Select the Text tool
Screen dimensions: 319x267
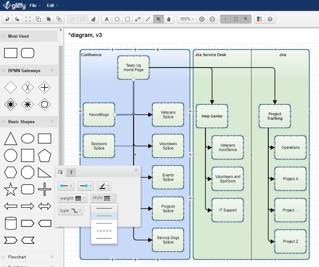107,19
